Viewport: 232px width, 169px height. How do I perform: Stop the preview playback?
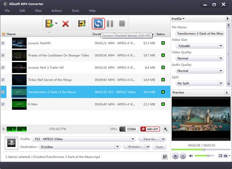click(183, 156)
